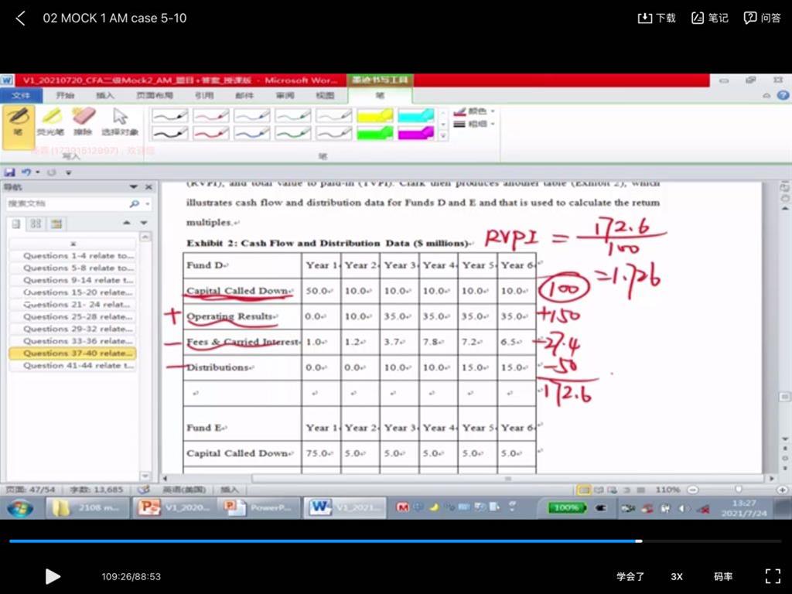Choose the Eraser (擦除) tool
The height and width of the screenshot is (594, 792).
(x=83, y=122)
